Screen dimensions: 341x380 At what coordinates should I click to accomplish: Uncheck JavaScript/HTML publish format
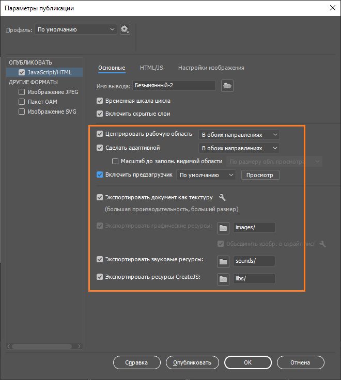coord(22,72)
